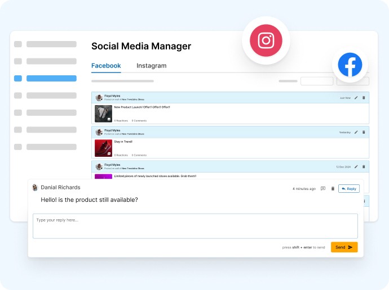
Task: Delete Danial Richards' comment with trash icon
Action: click(333, 189)
